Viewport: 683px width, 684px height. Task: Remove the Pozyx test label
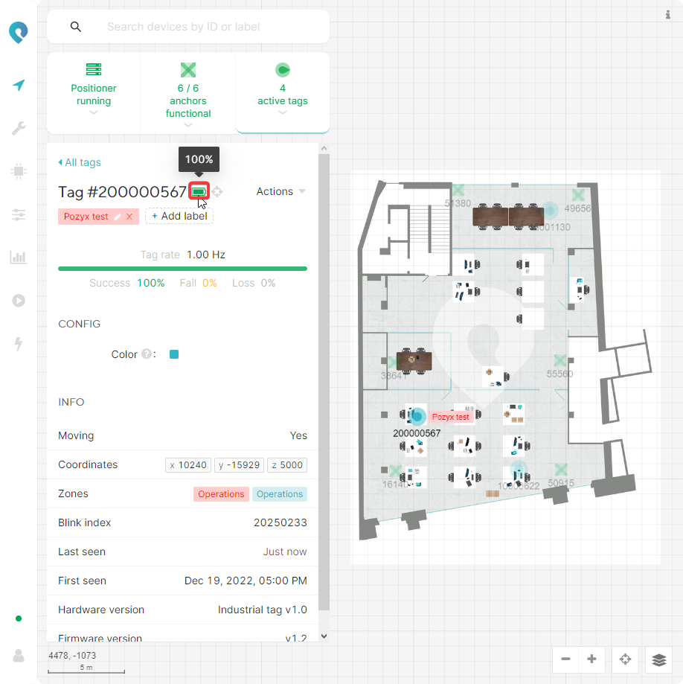pyautogui.click(x=129, y=217)
